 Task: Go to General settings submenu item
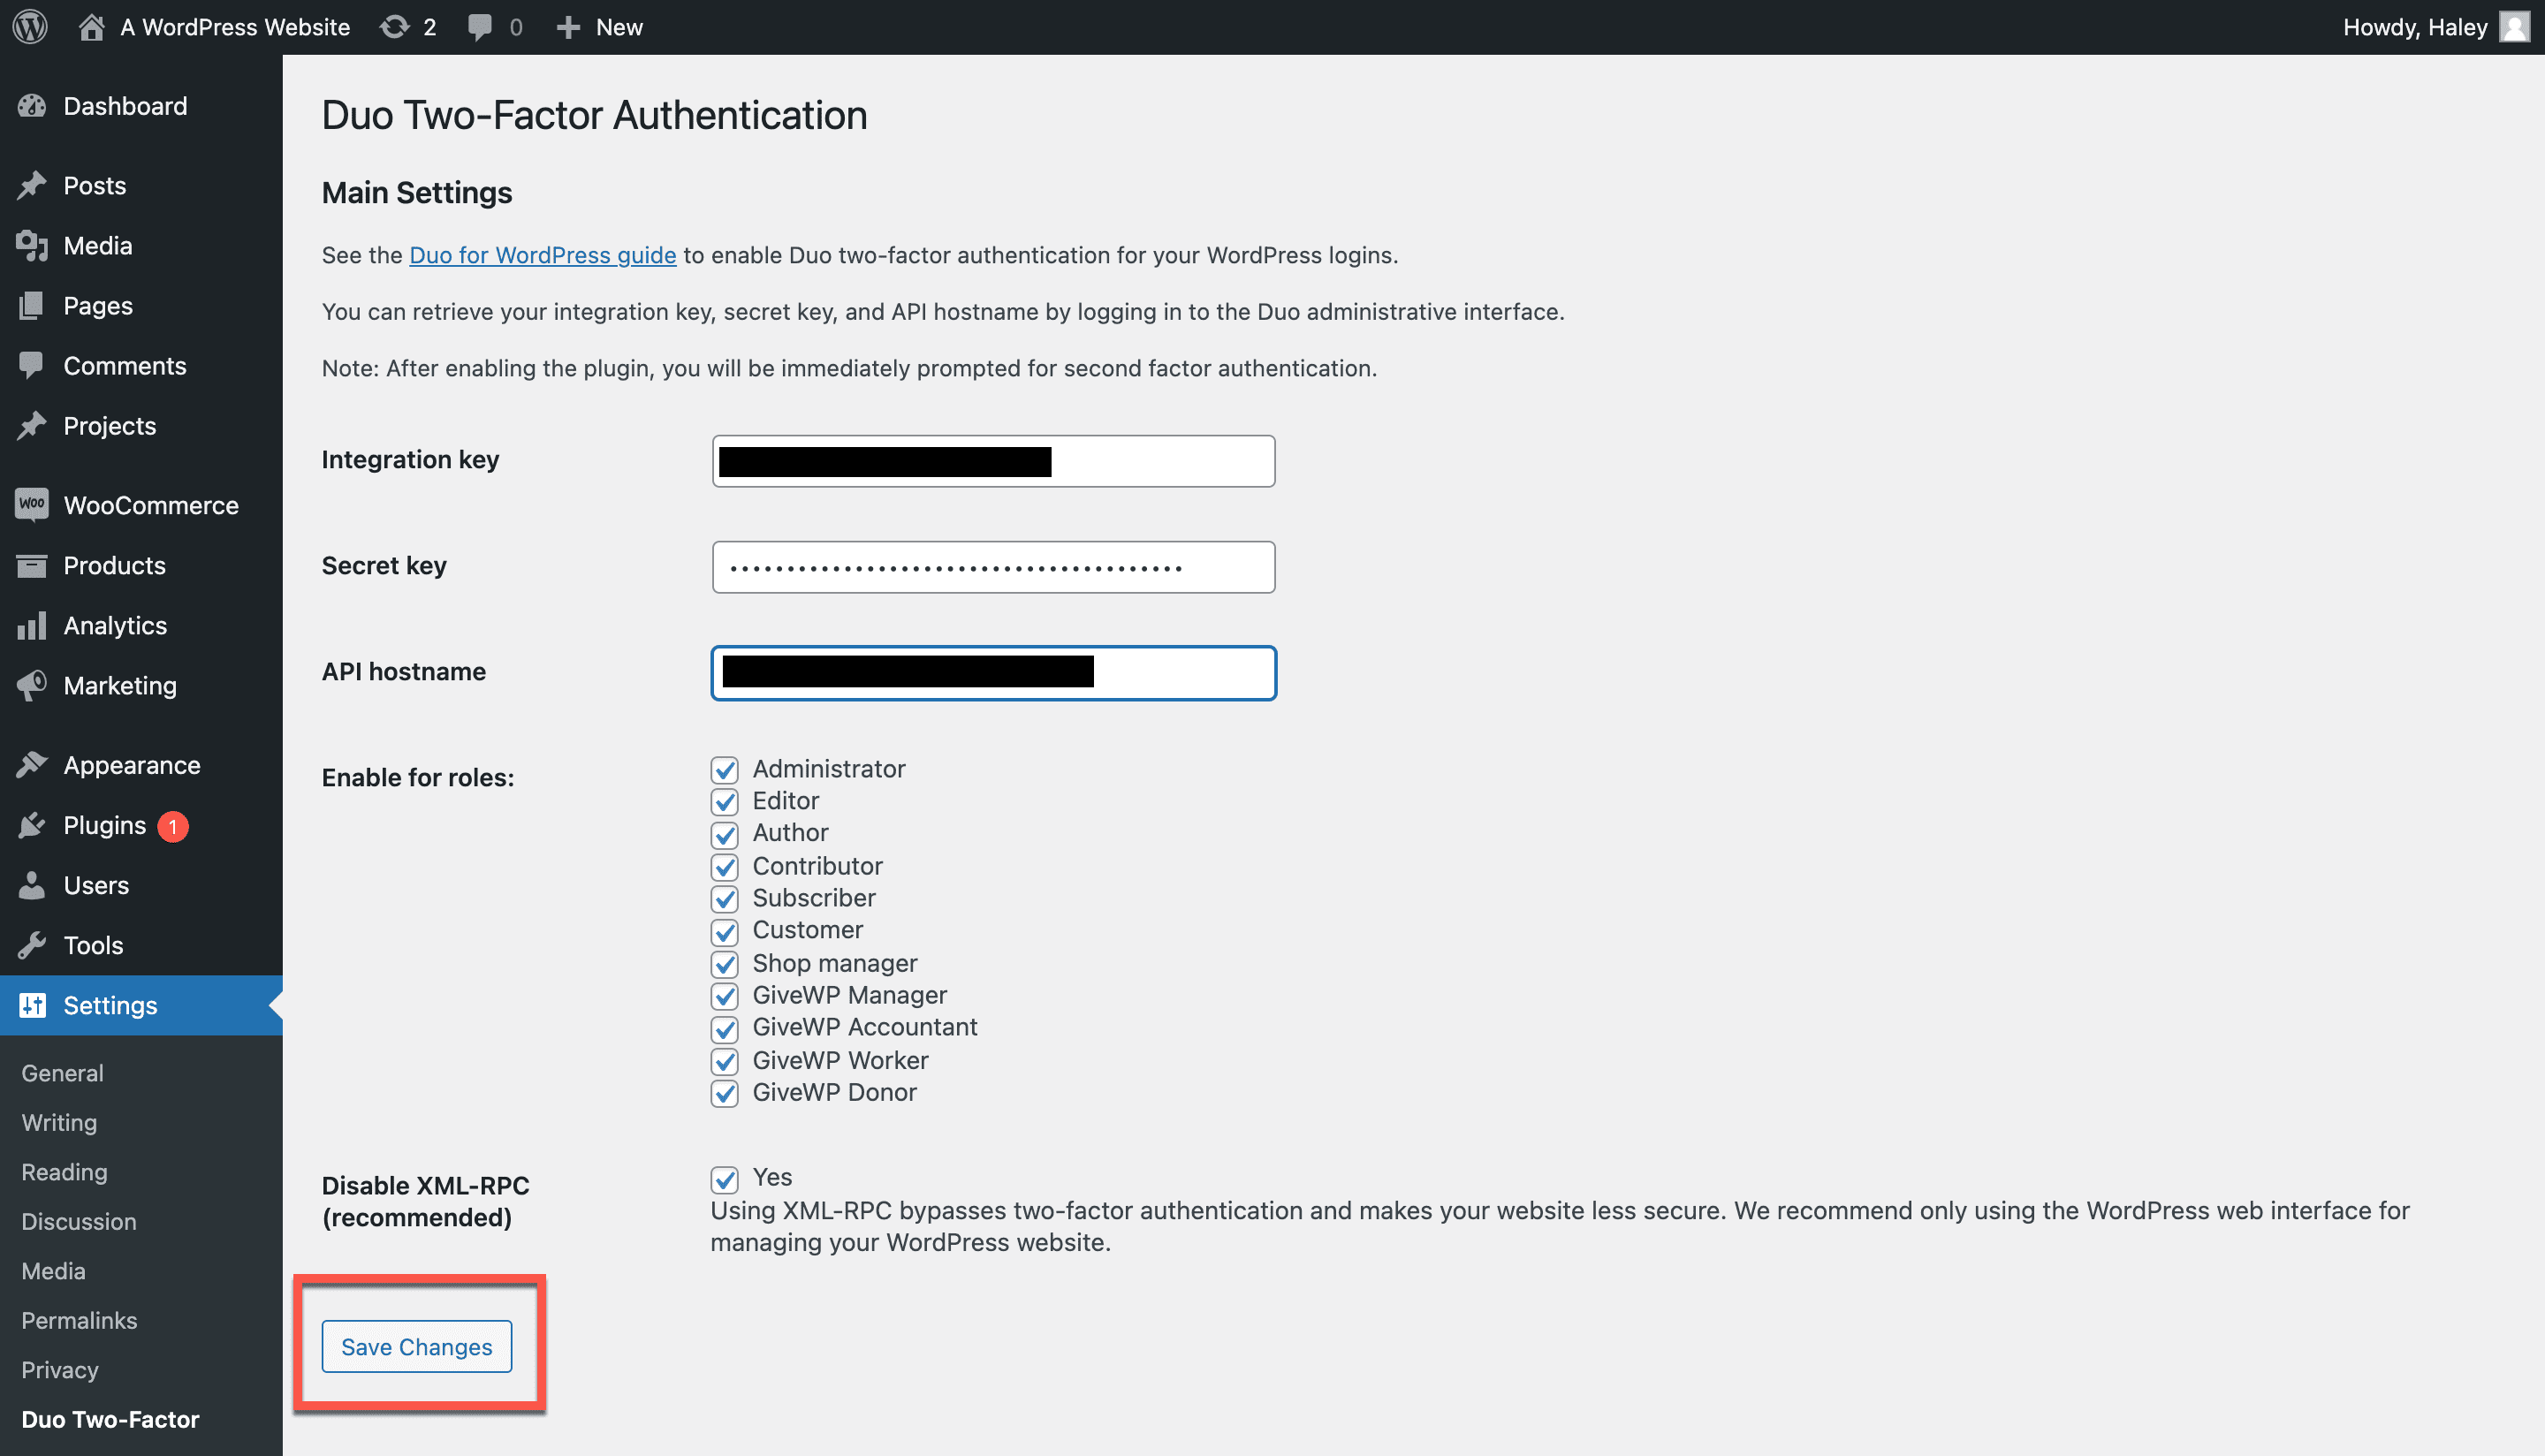(62, 1073)
